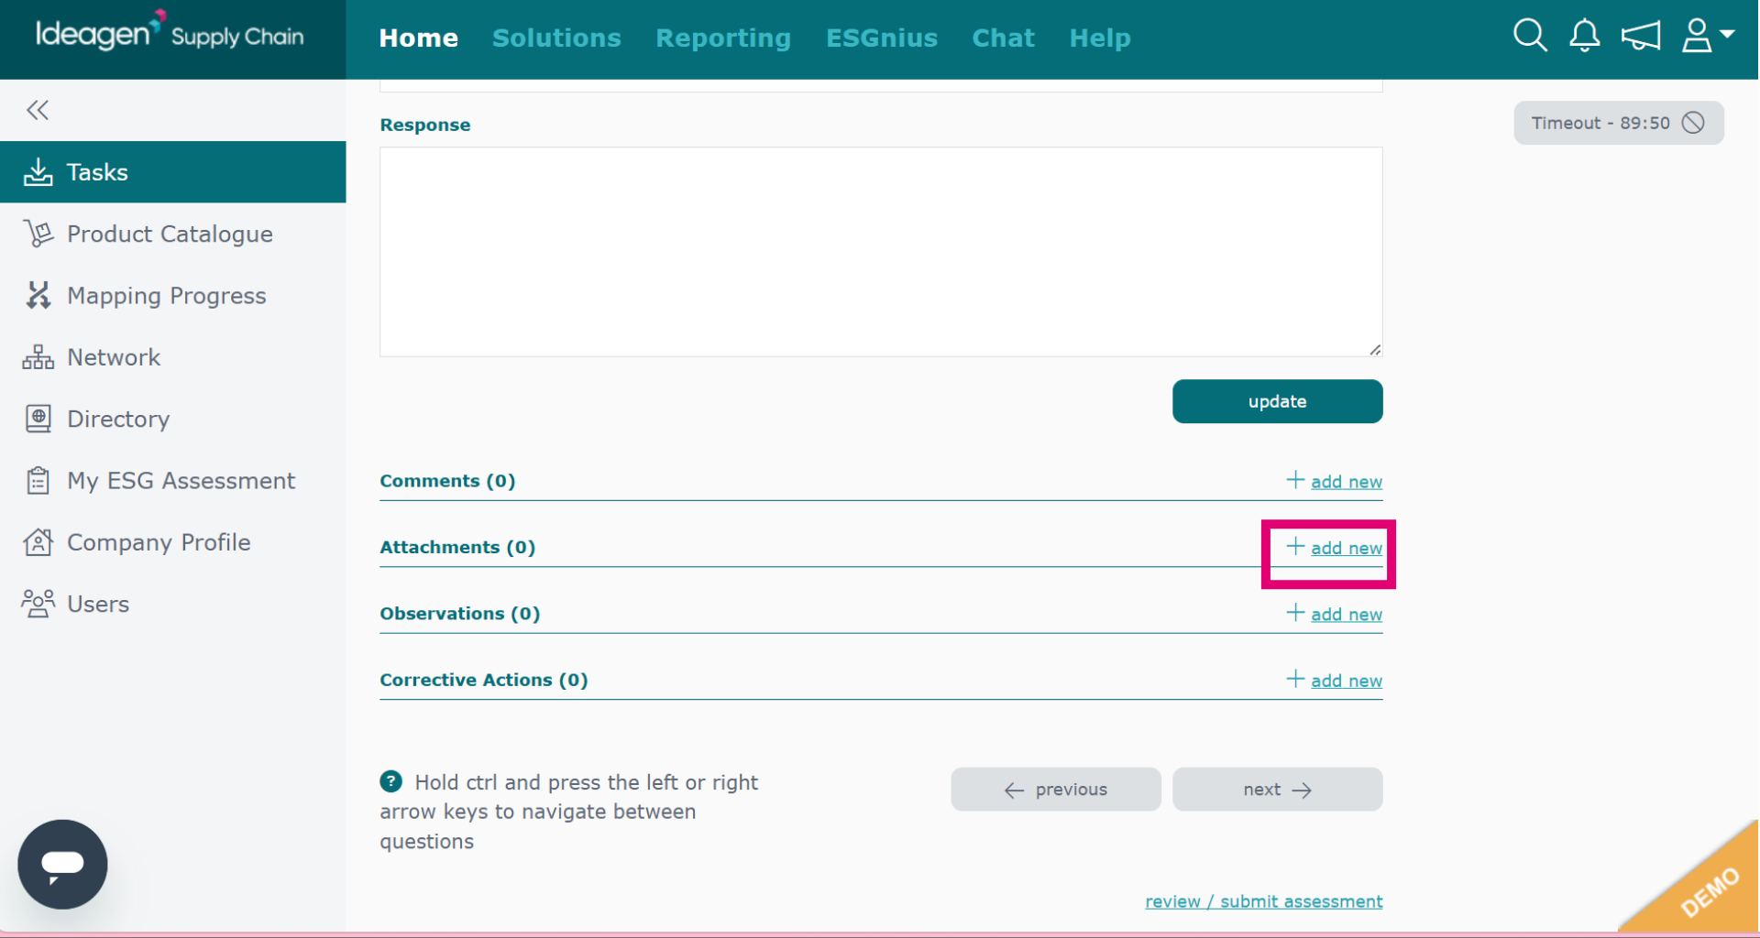Viewport: 1760px width, 938px height.
Task: Add new attachment link
Action: (x=1346, y=548)
